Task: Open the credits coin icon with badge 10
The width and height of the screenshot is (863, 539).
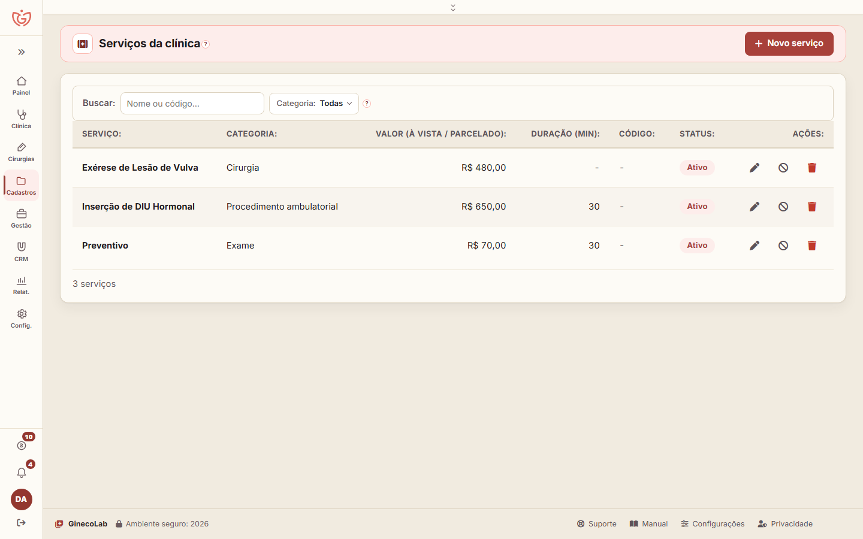Action: [x=22, y=445]
